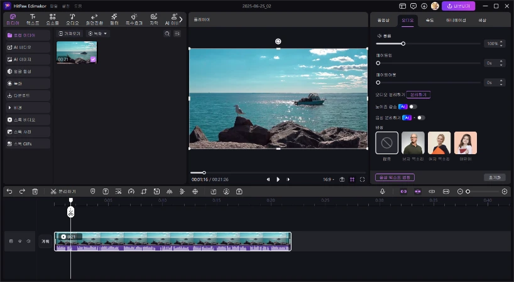Open AI 이미지 in the sidebar
This screenshot has height=282, width=514.
[28, 60]
